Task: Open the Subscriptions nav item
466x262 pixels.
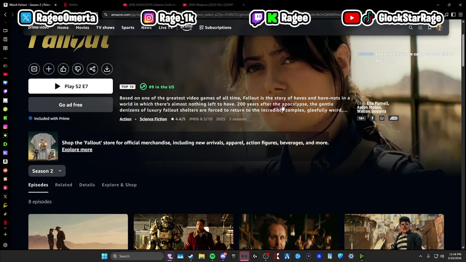Action: (215, 28)
